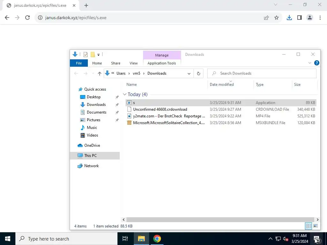
Task: Click Chrome icon on taskbar
Action: coord(157,239)
